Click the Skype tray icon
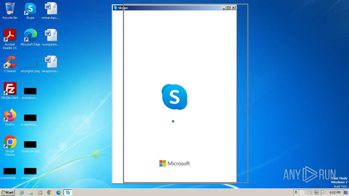Viewport: 349px width, 196px height. point(302,192)
